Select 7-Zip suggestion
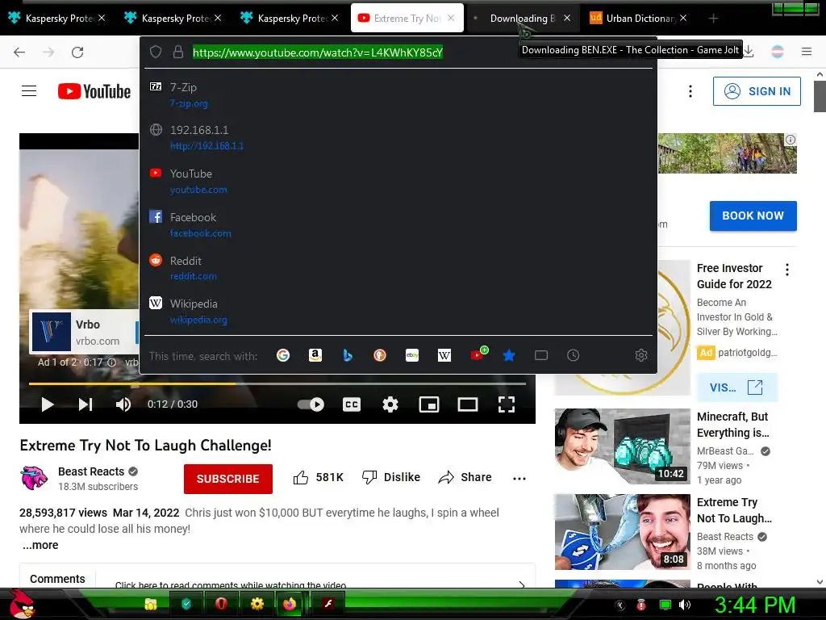The image size is (826, 620). [398, 95]
